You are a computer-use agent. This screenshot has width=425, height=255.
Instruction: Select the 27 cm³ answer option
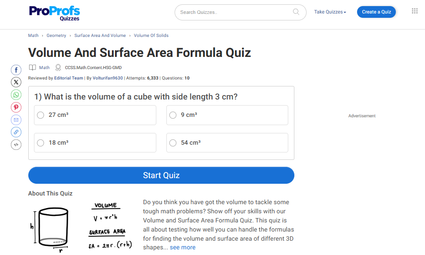(41, 115)
